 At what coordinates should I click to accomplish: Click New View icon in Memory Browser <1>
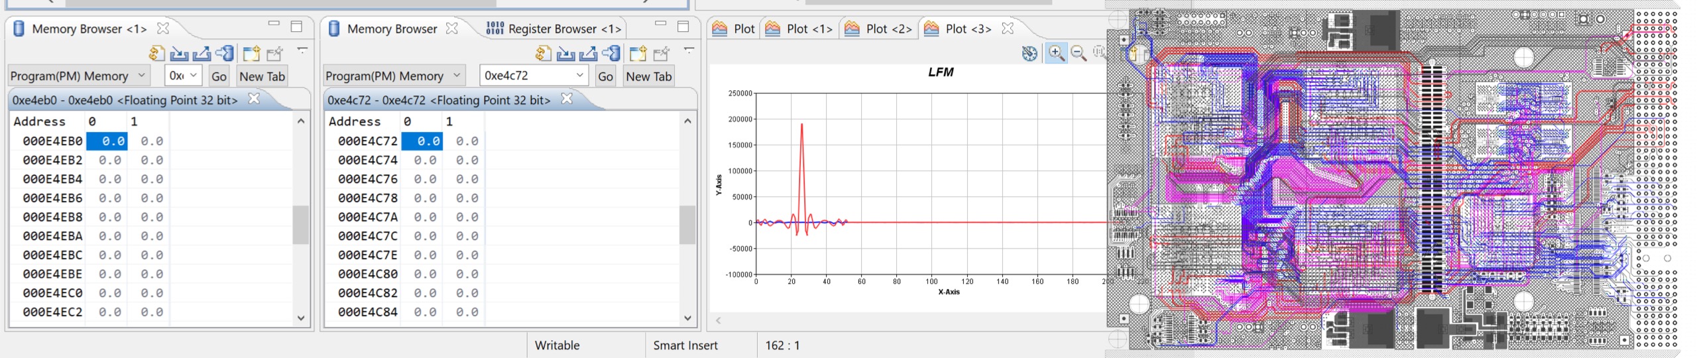[251, 54]
